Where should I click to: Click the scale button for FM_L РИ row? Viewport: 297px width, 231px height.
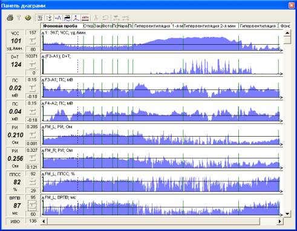[33, 135]
